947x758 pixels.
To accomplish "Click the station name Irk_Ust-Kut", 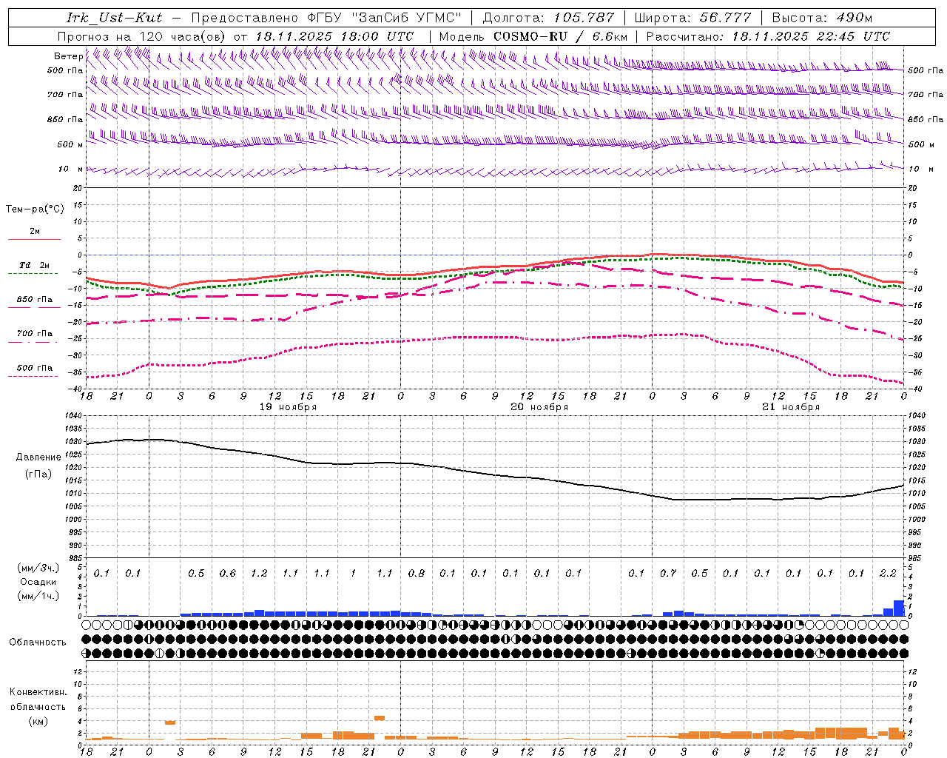I will coord(114,18).
